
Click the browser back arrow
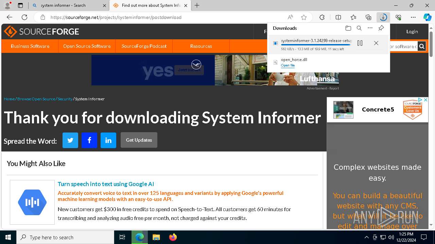click(10, 17)
